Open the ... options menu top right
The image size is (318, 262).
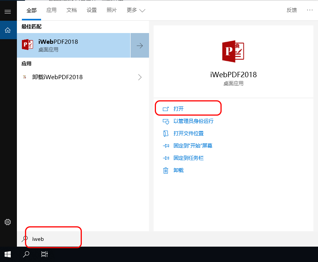pos(310,10)
